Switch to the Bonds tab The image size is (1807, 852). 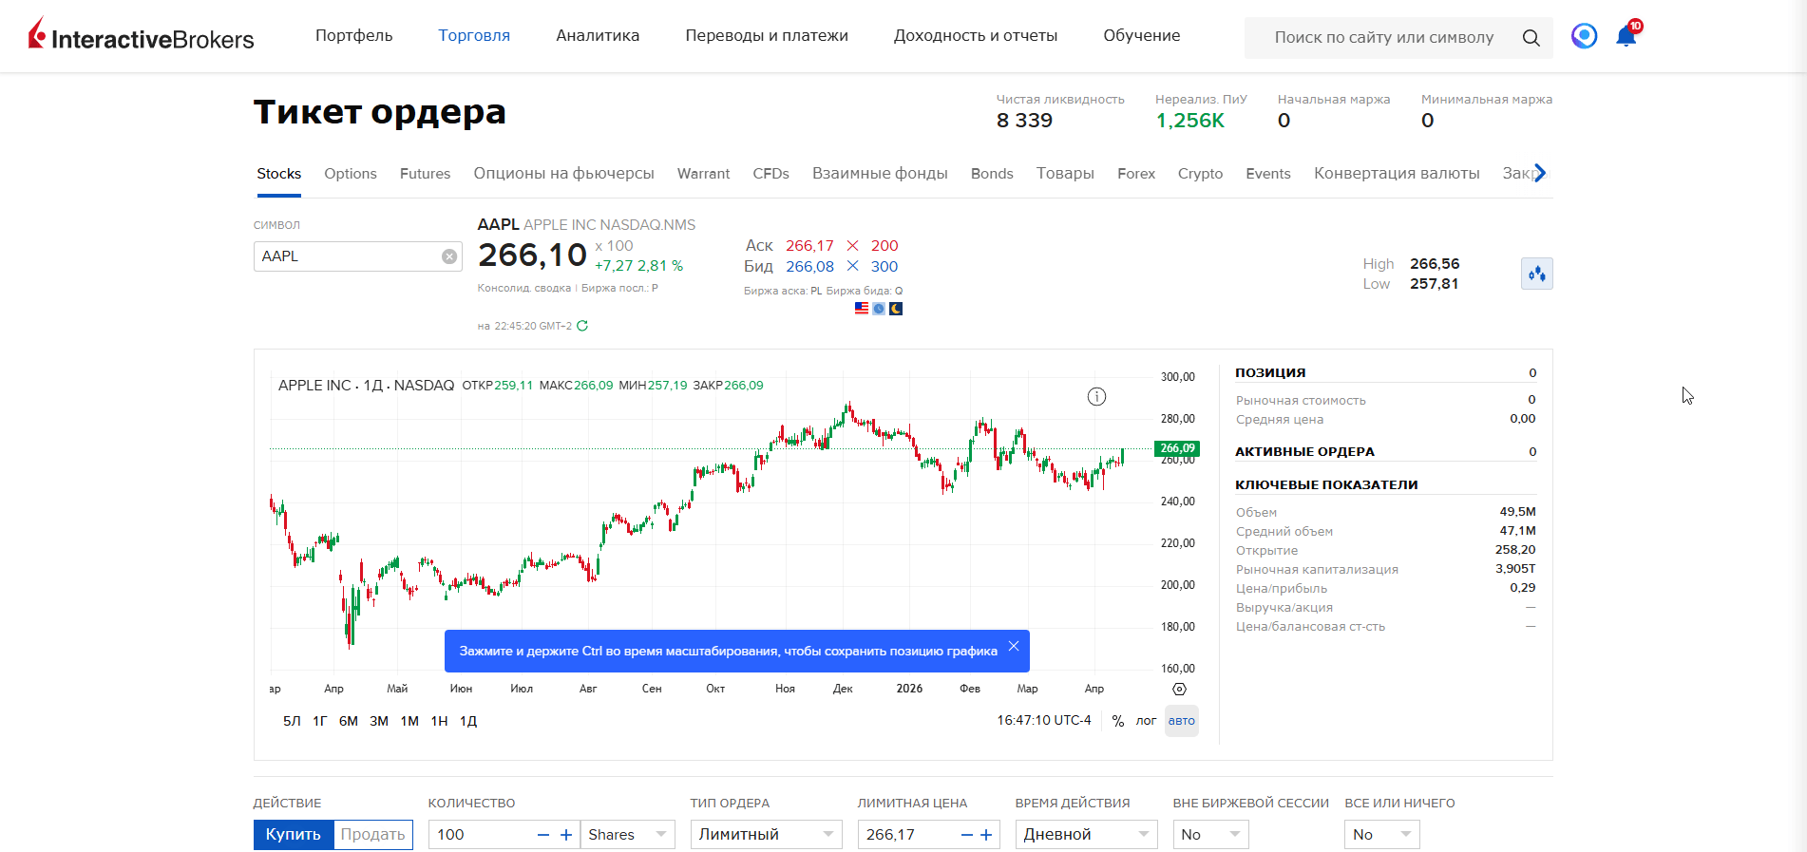coord(992,174)
